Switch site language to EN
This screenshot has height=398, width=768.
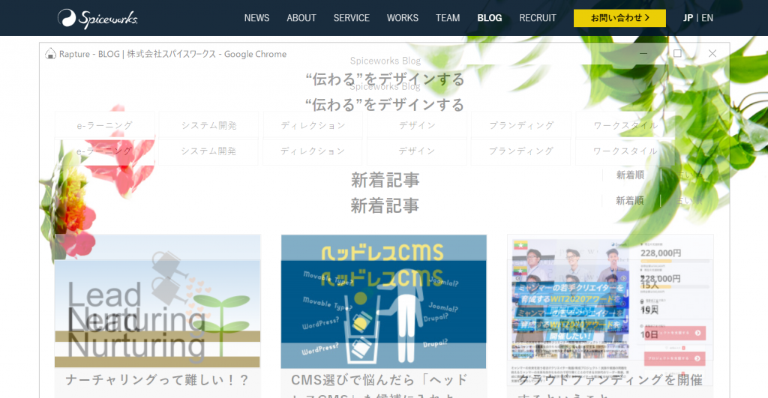pos(706,18)
